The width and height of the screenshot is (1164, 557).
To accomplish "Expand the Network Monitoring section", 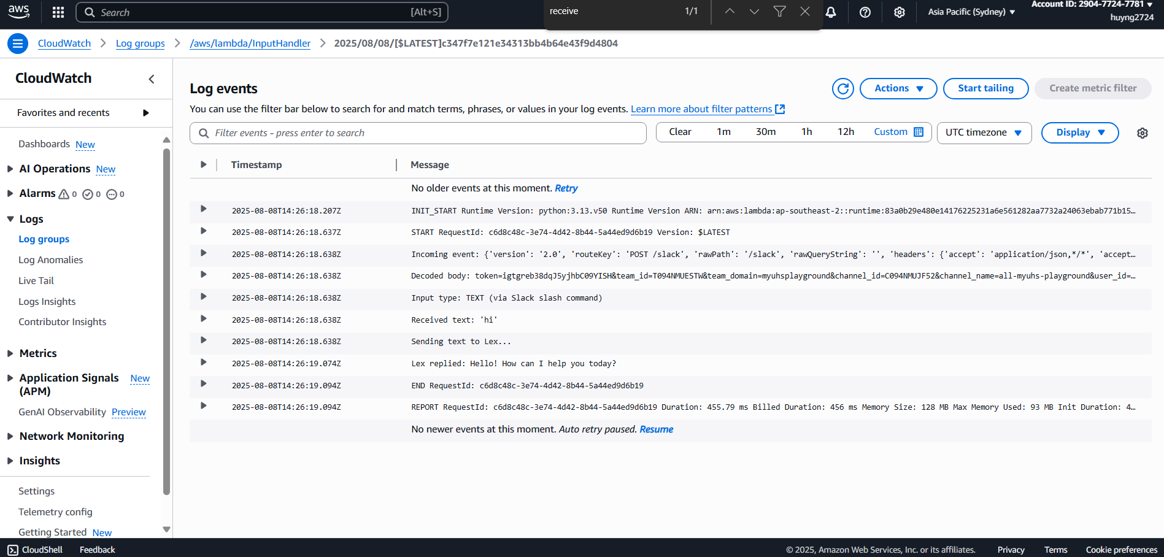I will (10, 436).
